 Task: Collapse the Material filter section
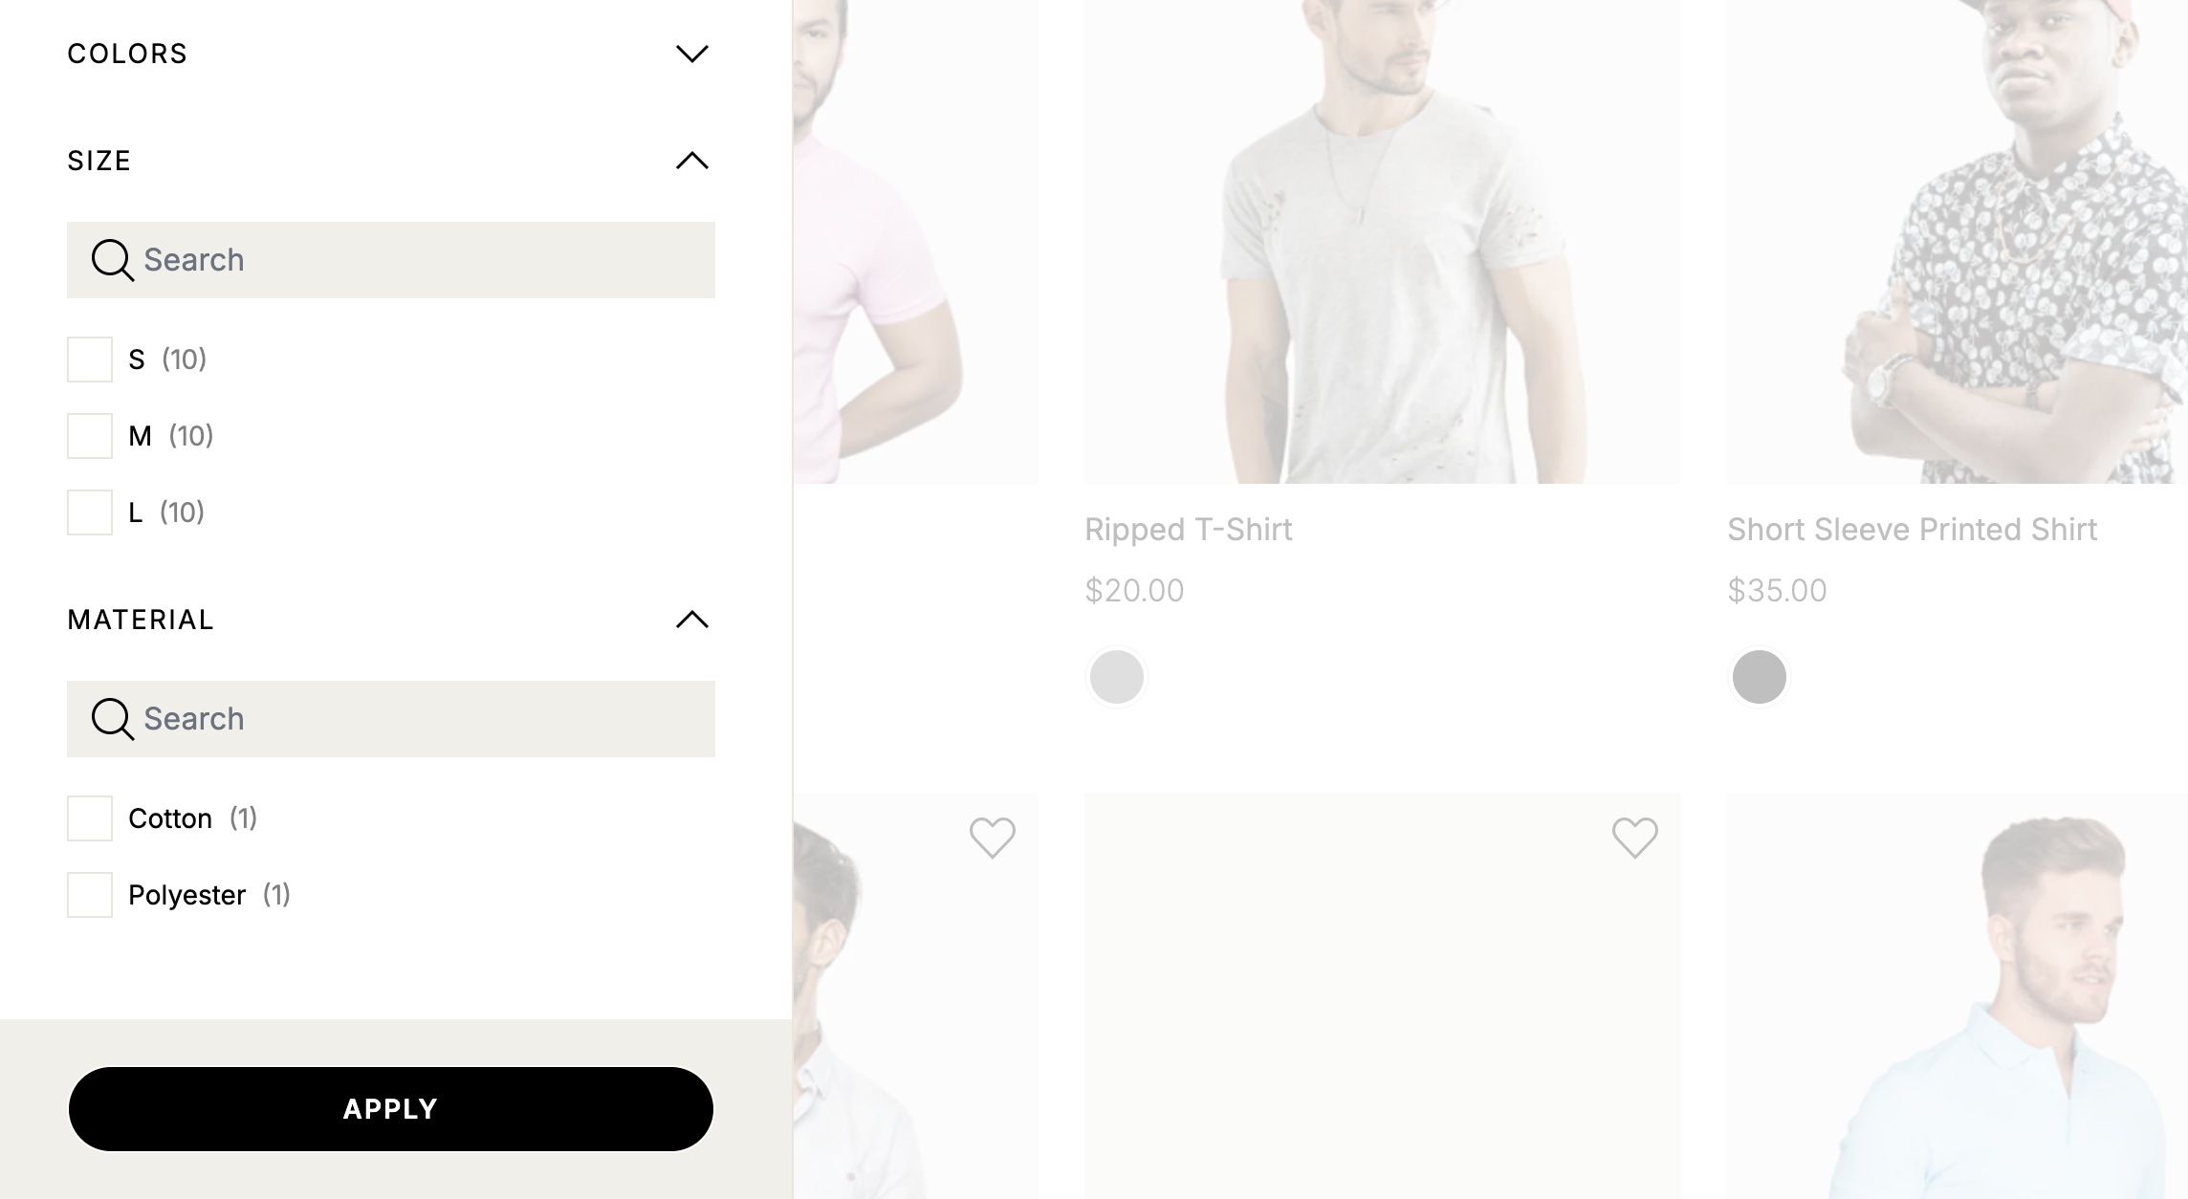click(x=692, y=620)
